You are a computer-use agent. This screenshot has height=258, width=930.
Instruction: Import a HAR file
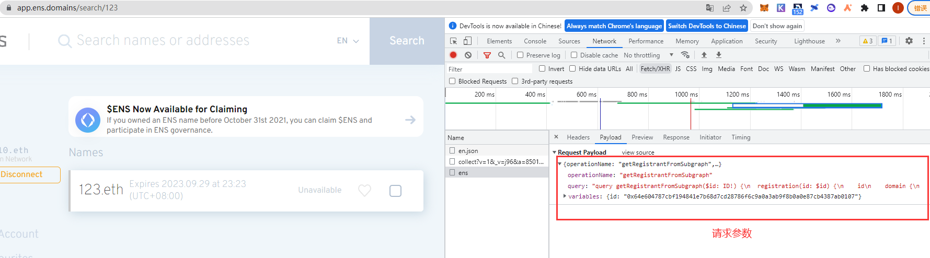coord(704,55)
